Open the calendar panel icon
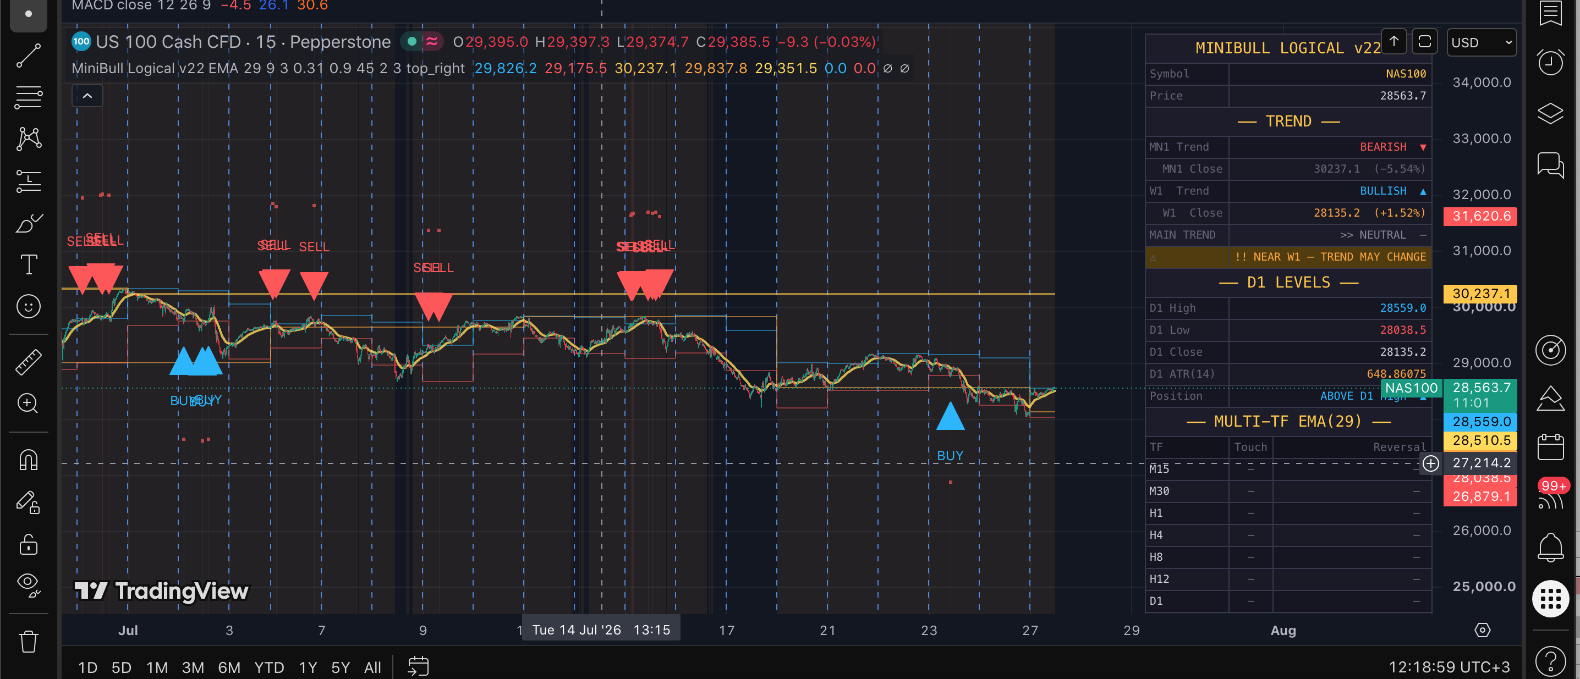The width and height of the screenshot is (1580, 679). click(x=1550, y=447)
